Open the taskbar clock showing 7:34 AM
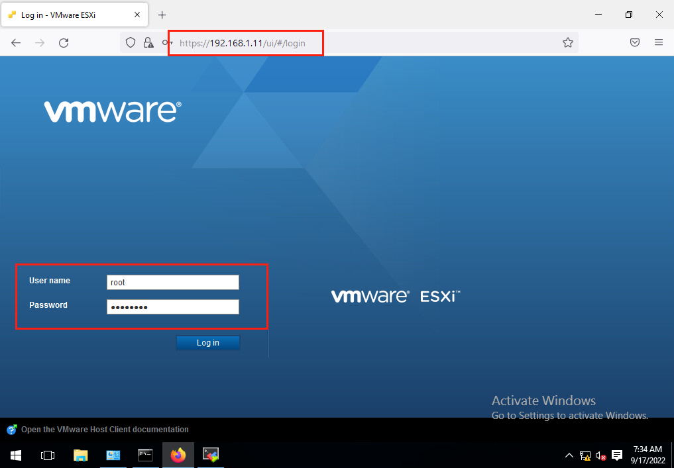 (647, 455)
